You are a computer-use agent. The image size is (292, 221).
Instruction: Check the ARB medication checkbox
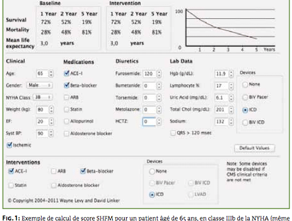(x=66, y=97)
